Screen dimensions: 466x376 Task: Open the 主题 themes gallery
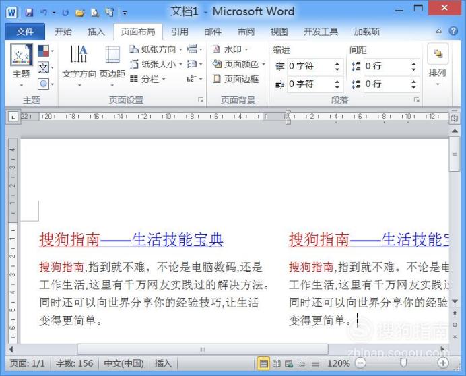pyautogui.click(x=21, y=65)
